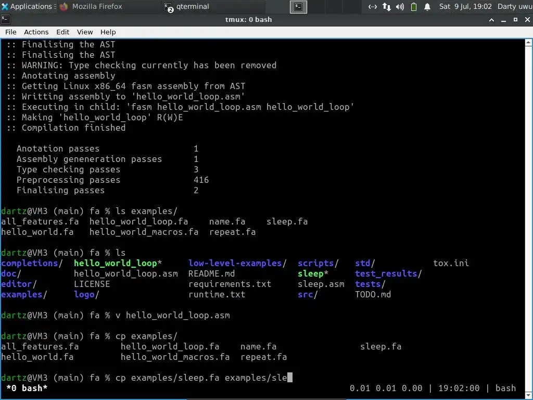Click the terminal cursor after 'examples/sle'
Screen dimensions: 533x400
(x=290, y=378)
